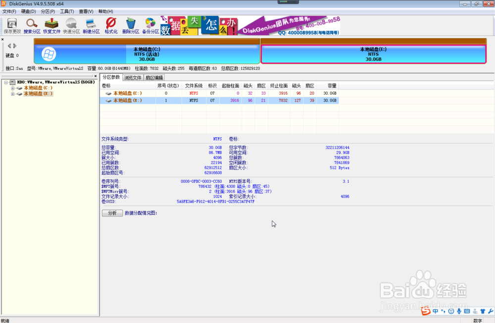Screen dimensions: 495x323
Task: Open Backup Partition (备份分区) tool
Action: tap(150, 26)
